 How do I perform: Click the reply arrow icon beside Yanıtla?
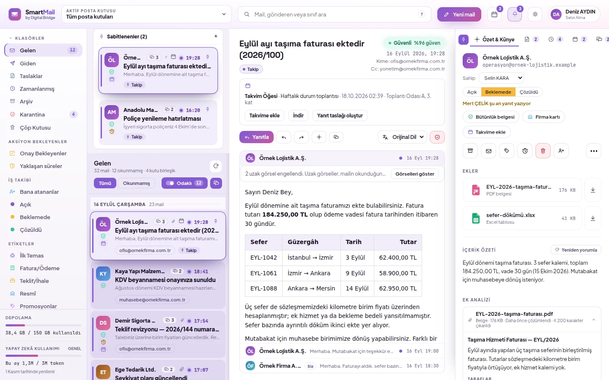tap(284, 137)
